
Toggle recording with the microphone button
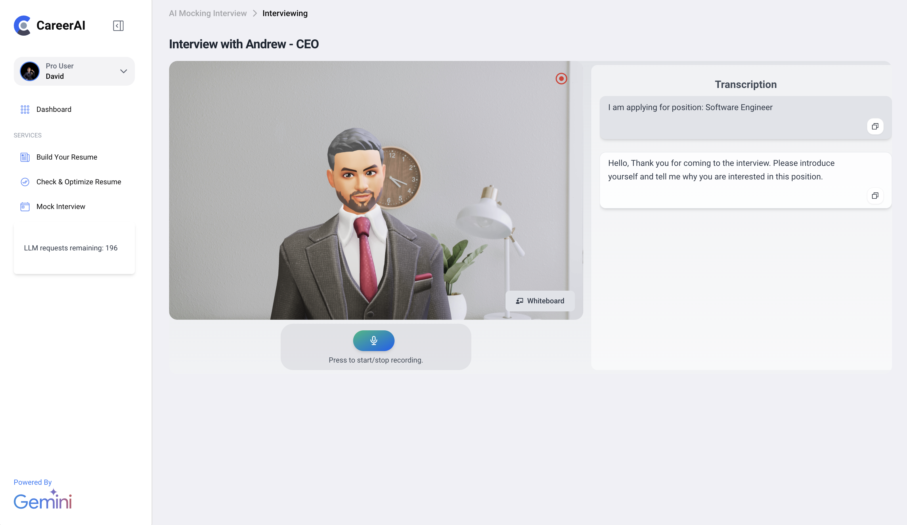[374, 340]
